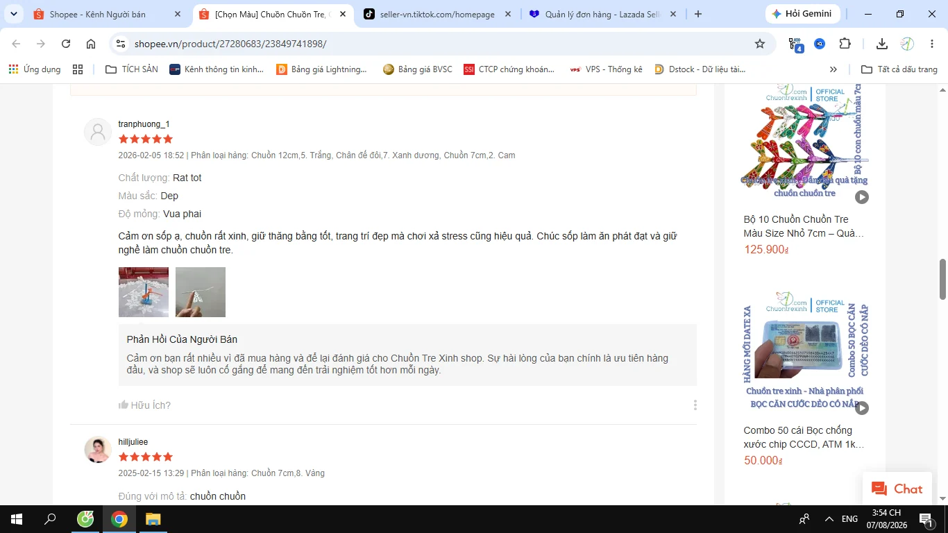Reload the Shopee product page
Viewport: 948px width, 533px height.
point(66,44)
